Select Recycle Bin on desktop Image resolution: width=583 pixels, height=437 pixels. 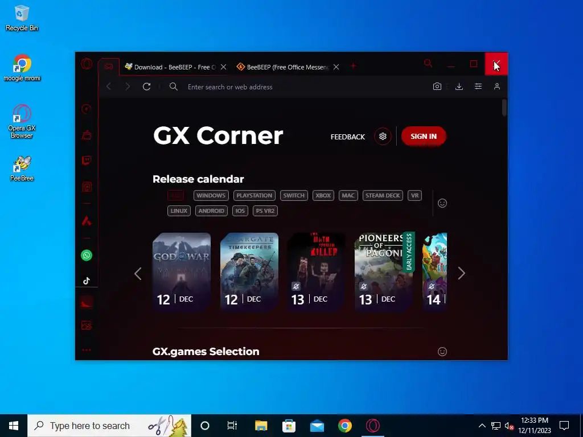point(22,18)
